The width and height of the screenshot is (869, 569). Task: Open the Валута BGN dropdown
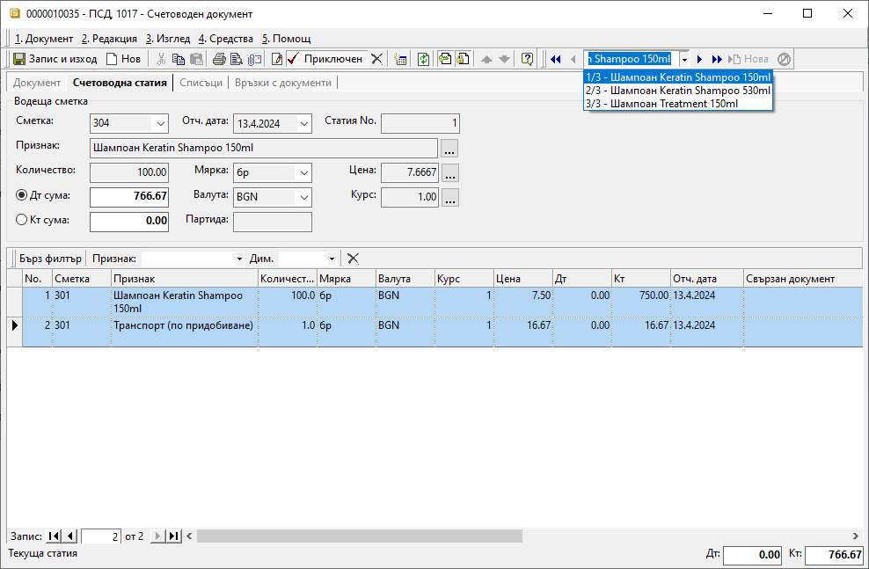tap(303, 197)
